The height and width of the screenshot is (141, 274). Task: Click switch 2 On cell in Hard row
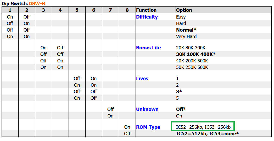tap(27, 23)
